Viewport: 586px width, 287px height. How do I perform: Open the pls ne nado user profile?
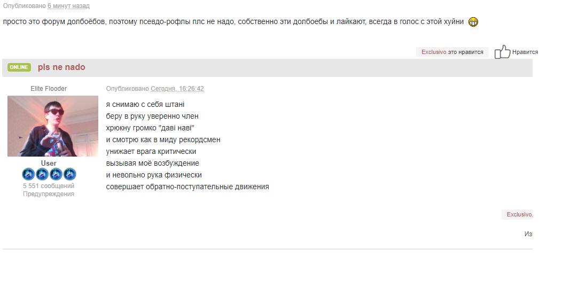point(61,67)
